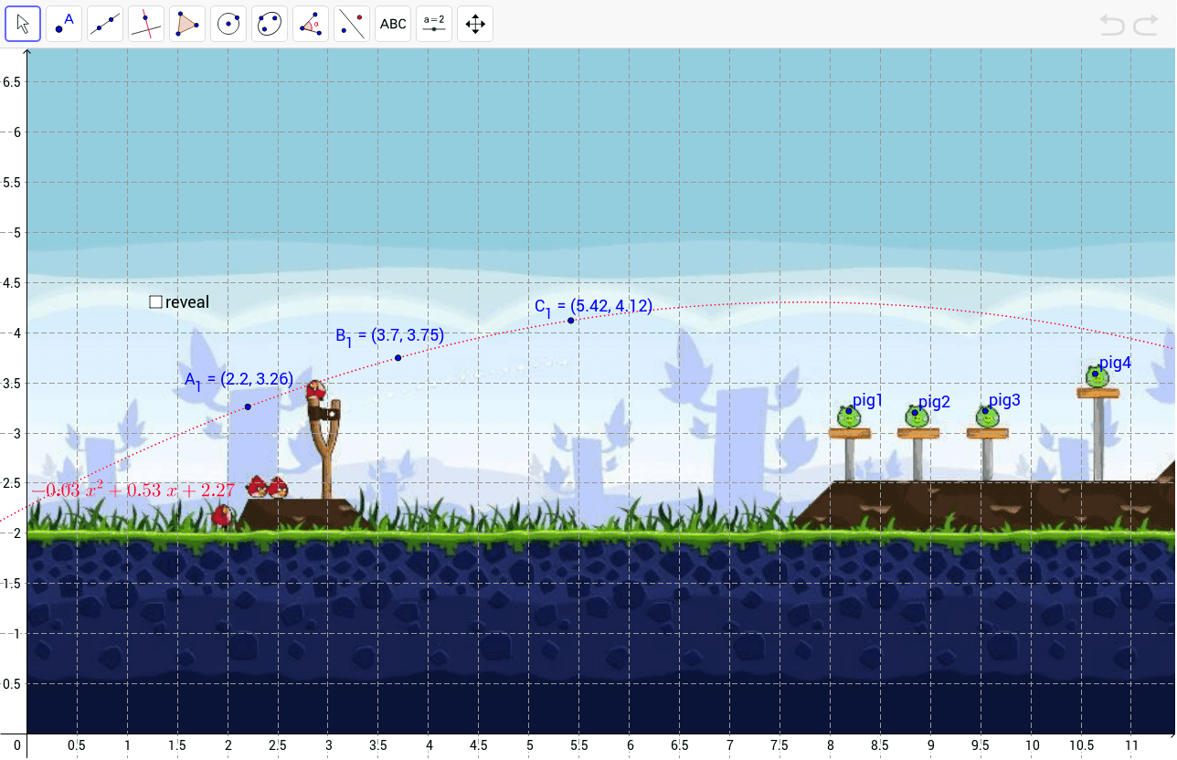Select the Move arrow tool

pyautogui.click(x=24, y=24)
